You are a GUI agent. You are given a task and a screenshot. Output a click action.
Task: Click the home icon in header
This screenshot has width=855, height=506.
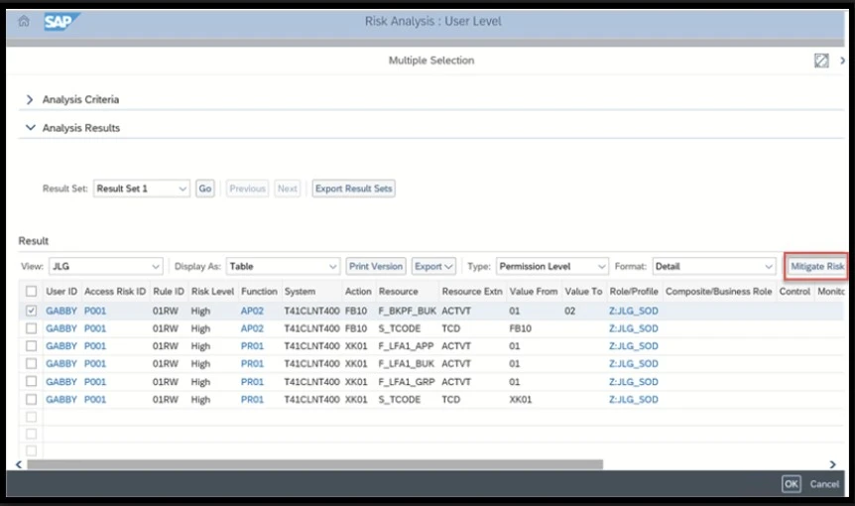coord(24,22)
